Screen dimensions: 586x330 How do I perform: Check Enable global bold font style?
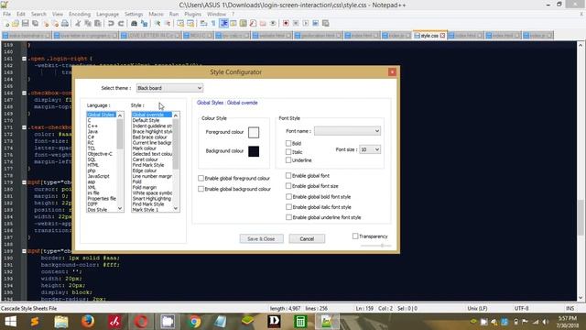coord(288,196)
